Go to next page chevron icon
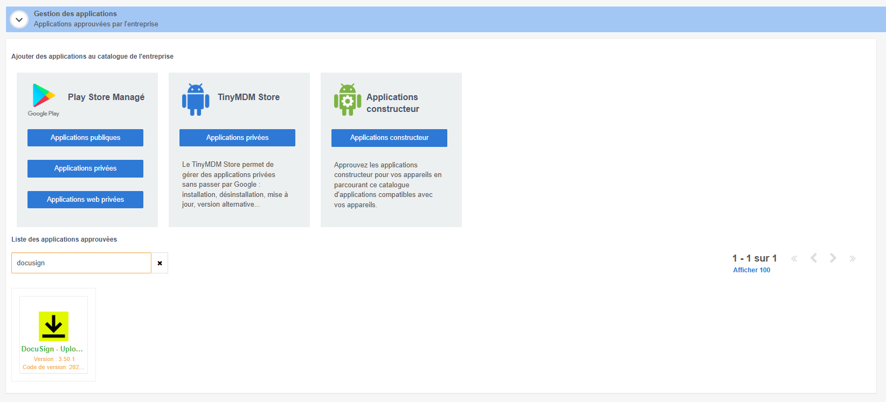Screen dimensions: 886x402 pos(833,258)
